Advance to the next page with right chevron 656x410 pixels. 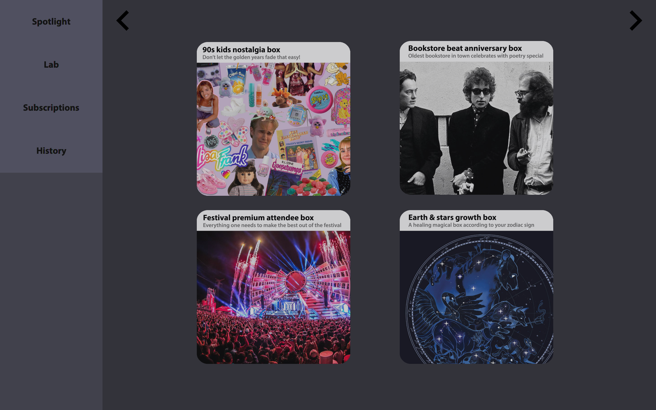pos(636,20)
